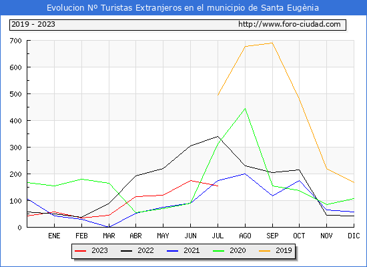The image size is (367, 267).
Task: Click the 'JUN' month axis label
Action: tap(191, 236)
